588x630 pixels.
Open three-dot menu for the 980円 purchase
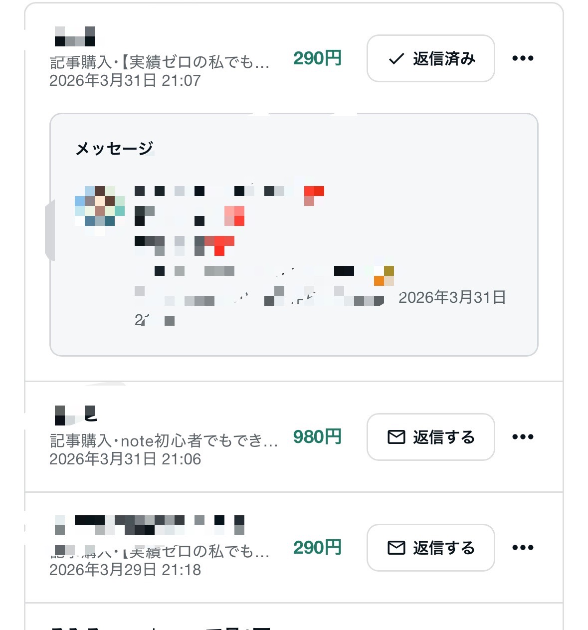pos(523,437)
